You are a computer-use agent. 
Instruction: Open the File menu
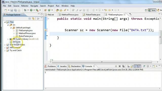(x=4, y=6)
